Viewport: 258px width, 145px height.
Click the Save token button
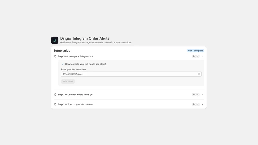click(x=68, y=82)
